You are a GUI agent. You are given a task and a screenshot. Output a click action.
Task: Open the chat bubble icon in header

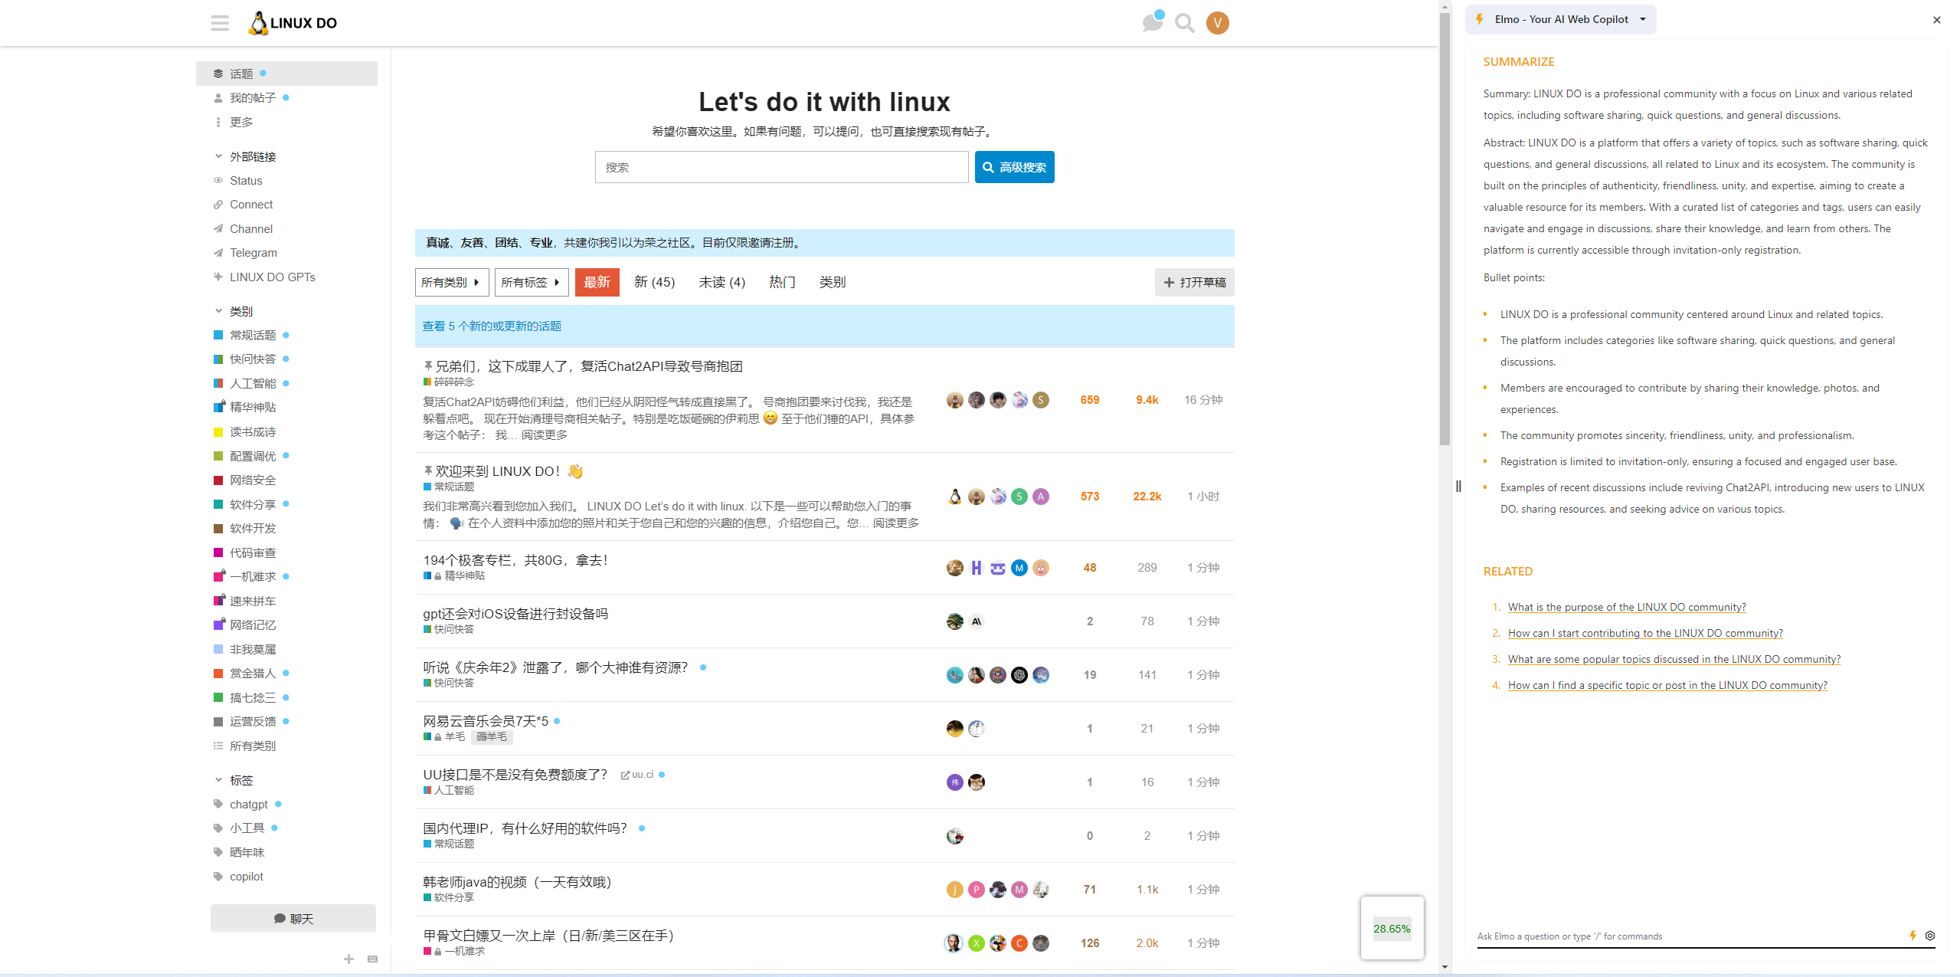click(x=1152, y=23)
